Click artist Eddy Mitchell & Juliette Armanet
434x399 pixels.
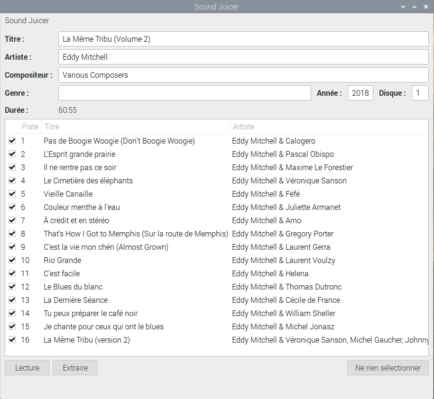pos(286,207)
